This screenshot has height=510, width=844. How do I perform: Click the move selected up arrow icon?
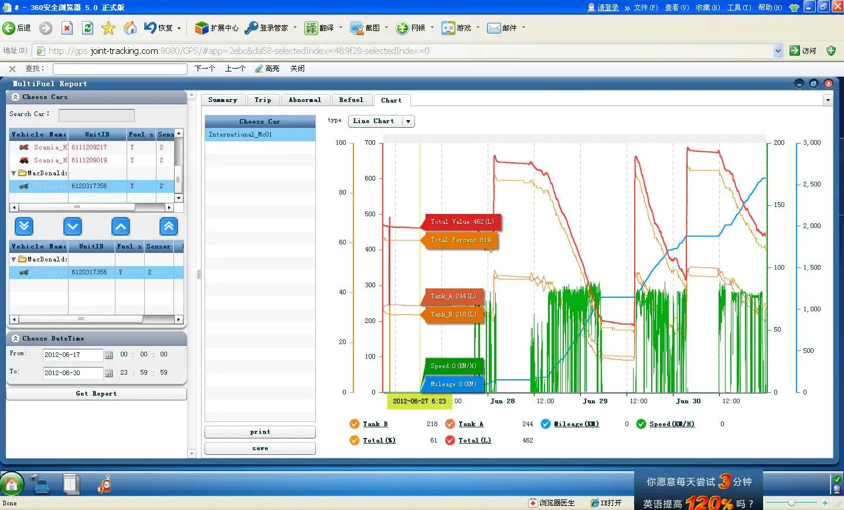coord(120,226)
